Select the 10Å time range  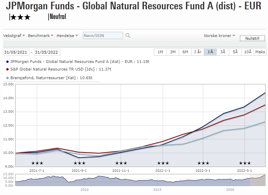pos(248,52)
